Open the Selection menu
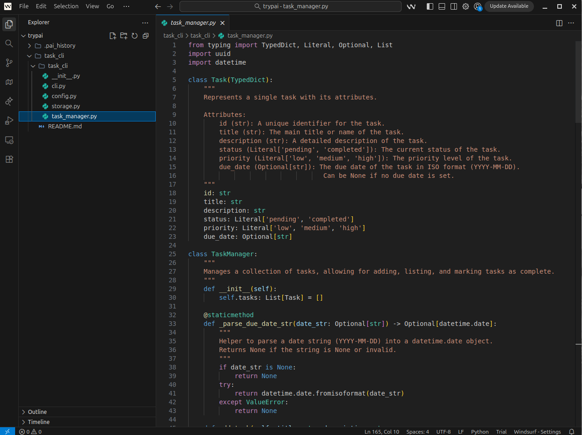 (66, 6)
